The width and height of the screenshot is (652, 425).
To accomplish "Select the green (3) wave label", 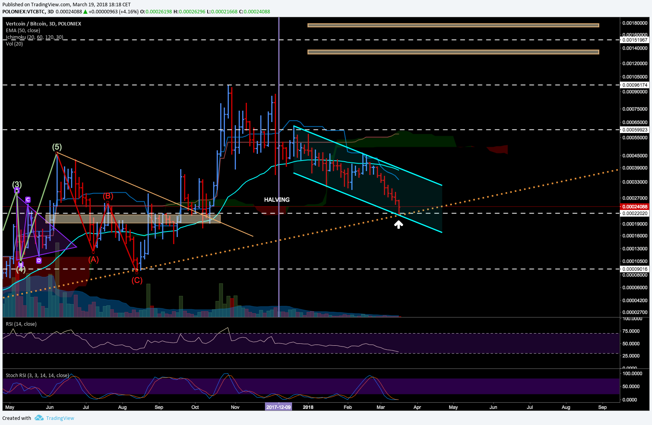I will 17,184.
